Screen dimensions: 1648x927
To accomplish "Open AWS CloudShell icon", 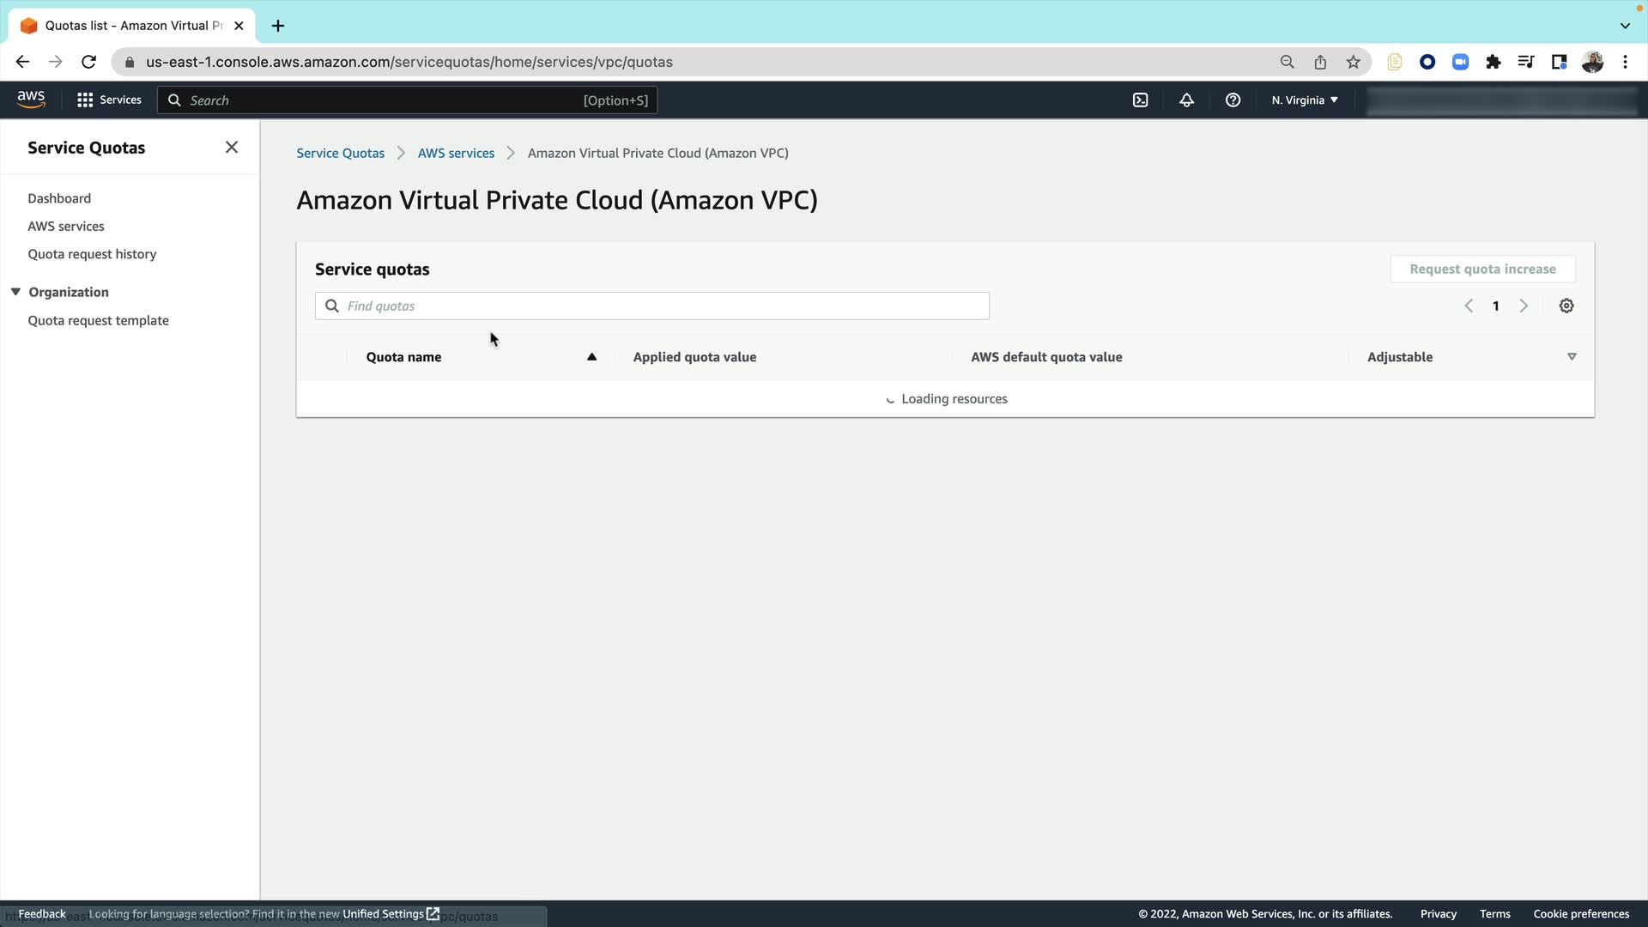I will click(1140, 100).
